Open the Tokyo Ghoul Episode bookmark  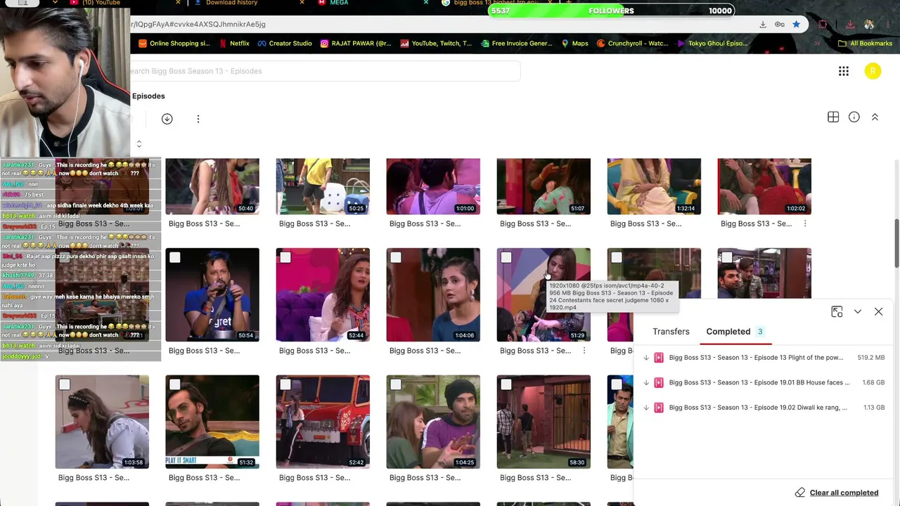(712, 44)
